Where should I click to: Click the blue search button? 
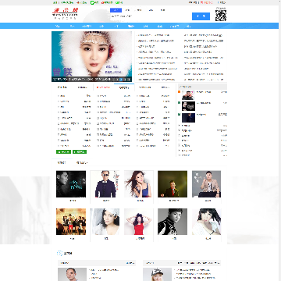coord(201,16)
